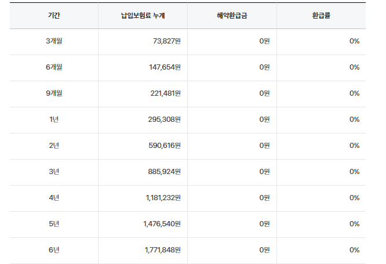Click the 147,654원 premium value
Image resolution: width=386 pixels, height=264 pixels.
coord(165,67)
